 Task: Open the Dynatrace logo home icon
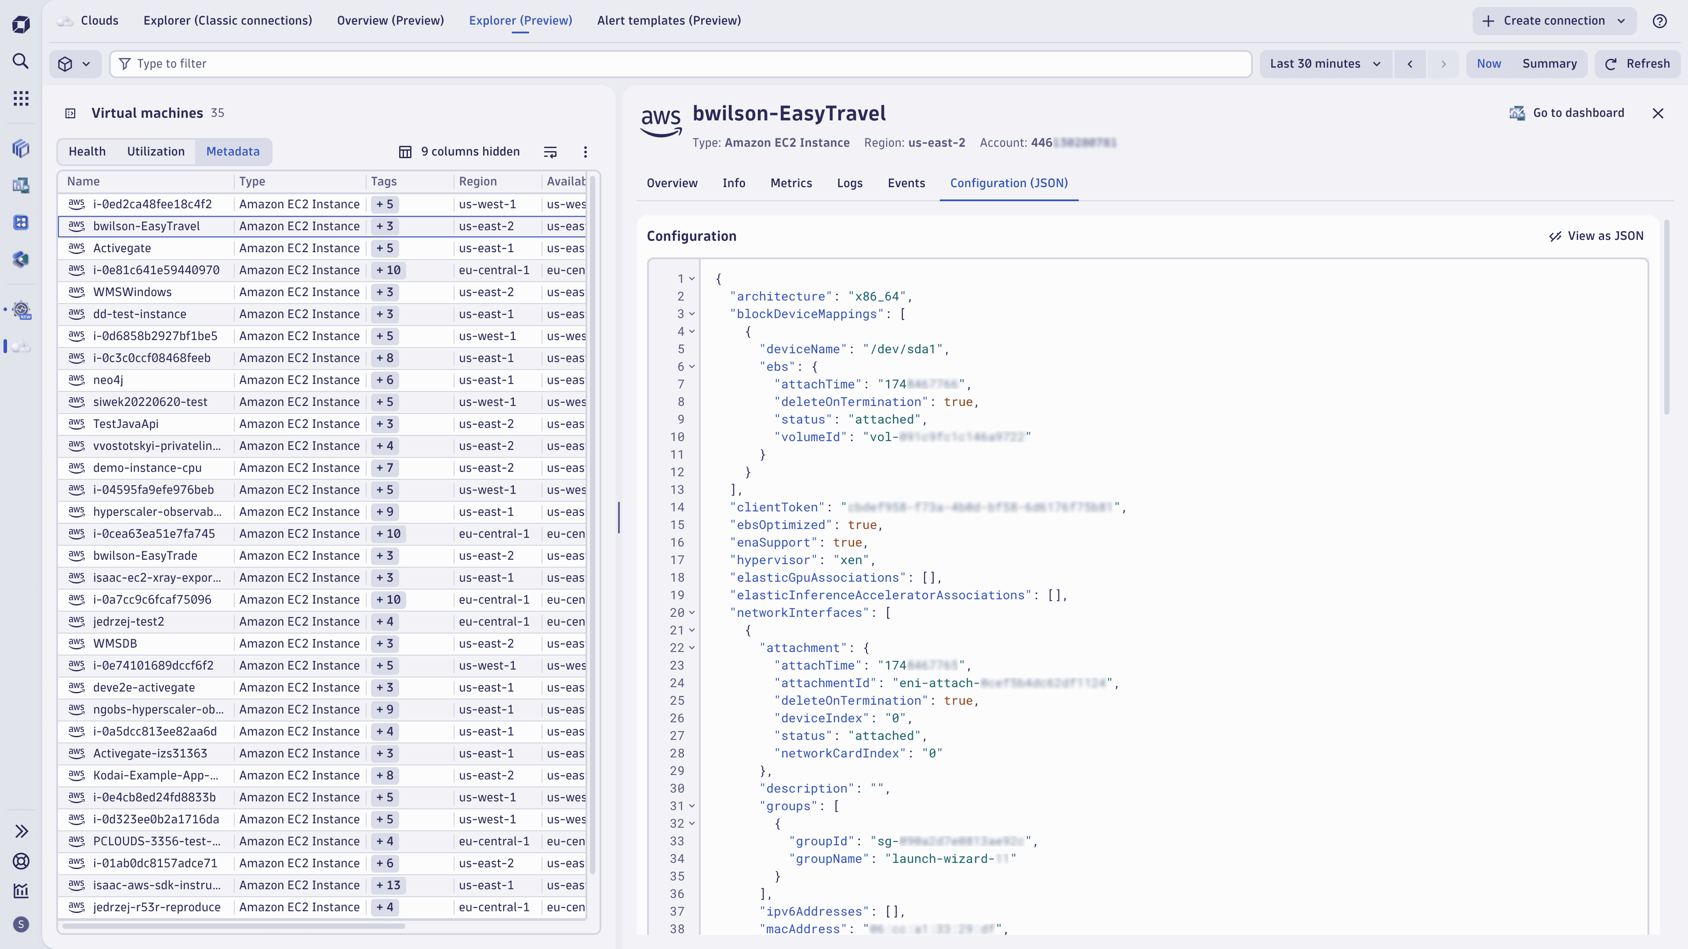pos(21,24)
